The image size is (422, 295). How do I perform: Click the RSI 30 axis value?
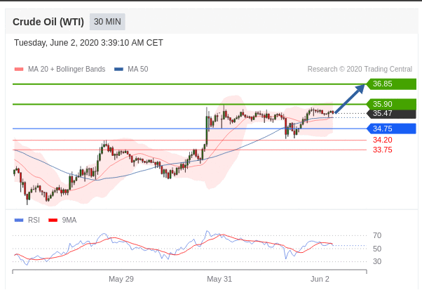click(x=377, y=261)
